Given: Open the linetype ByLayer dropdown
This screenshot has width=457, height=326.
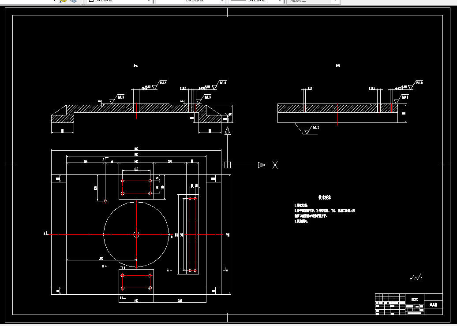Looking at the screenshot, I should [x=190, y=1].
